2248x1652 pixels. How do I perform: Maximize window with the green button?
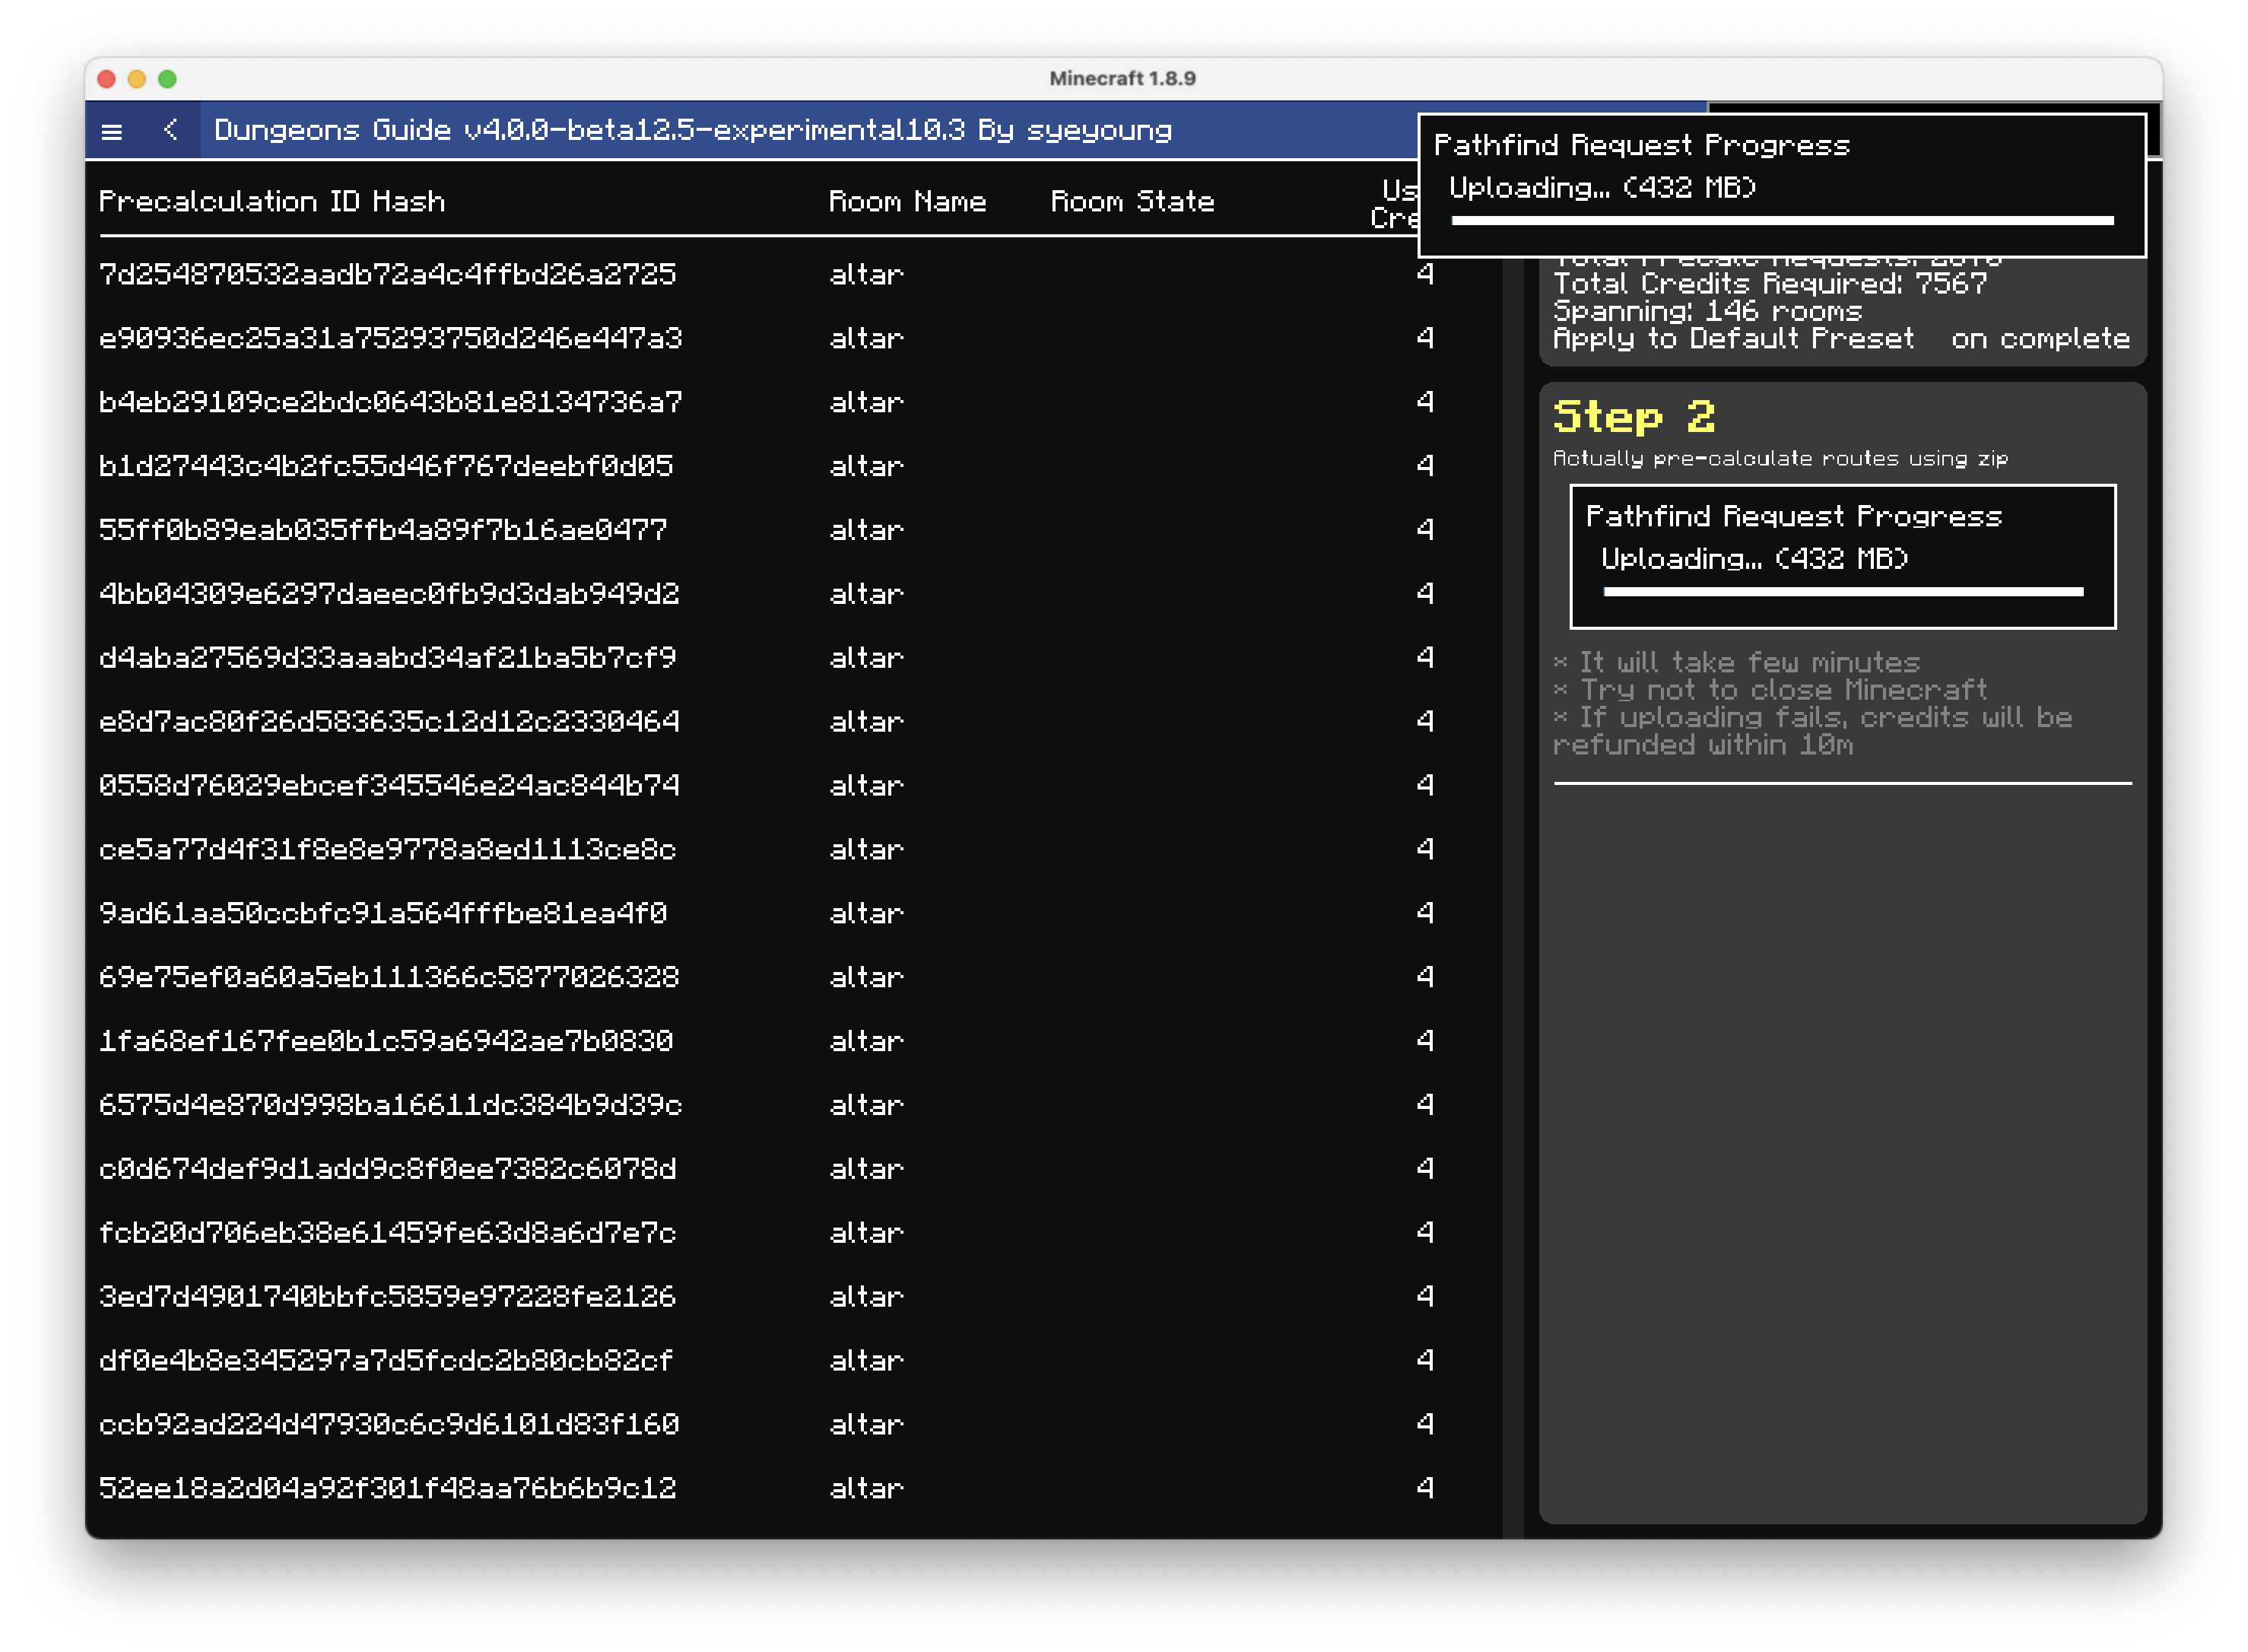[x=167, y=79]
